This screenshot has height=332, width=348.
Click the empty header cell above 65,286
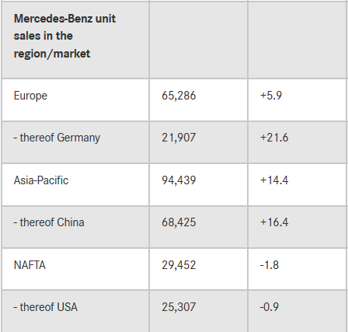[198, 40]
